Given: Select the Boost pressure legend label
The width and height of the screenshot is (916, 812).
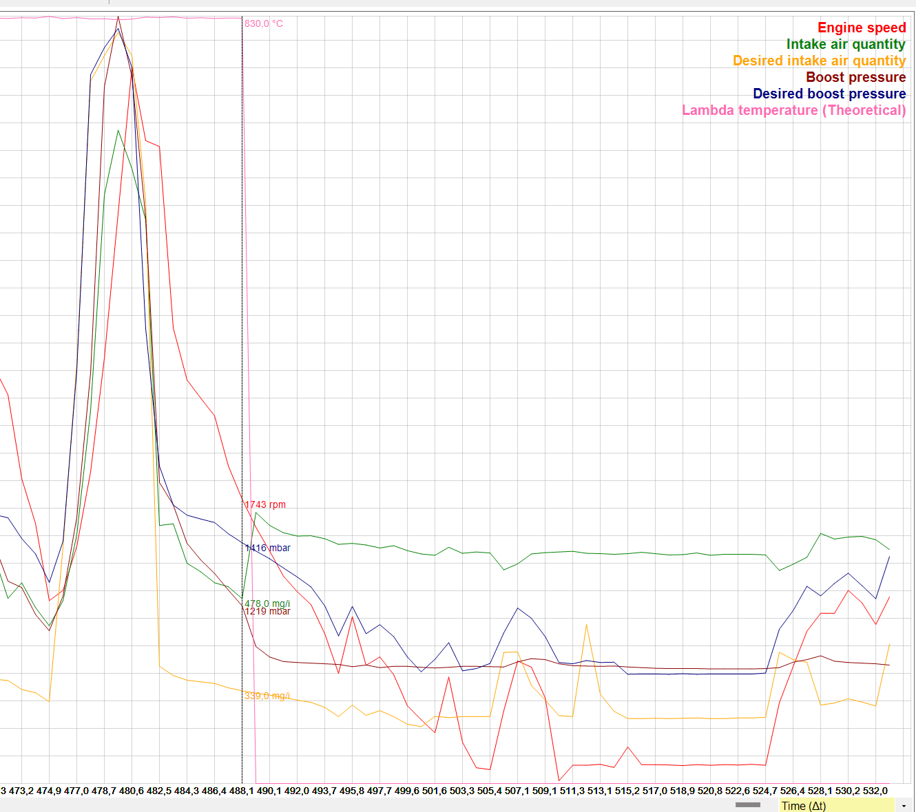Looking at the screenshot, I should pos(855,77).
